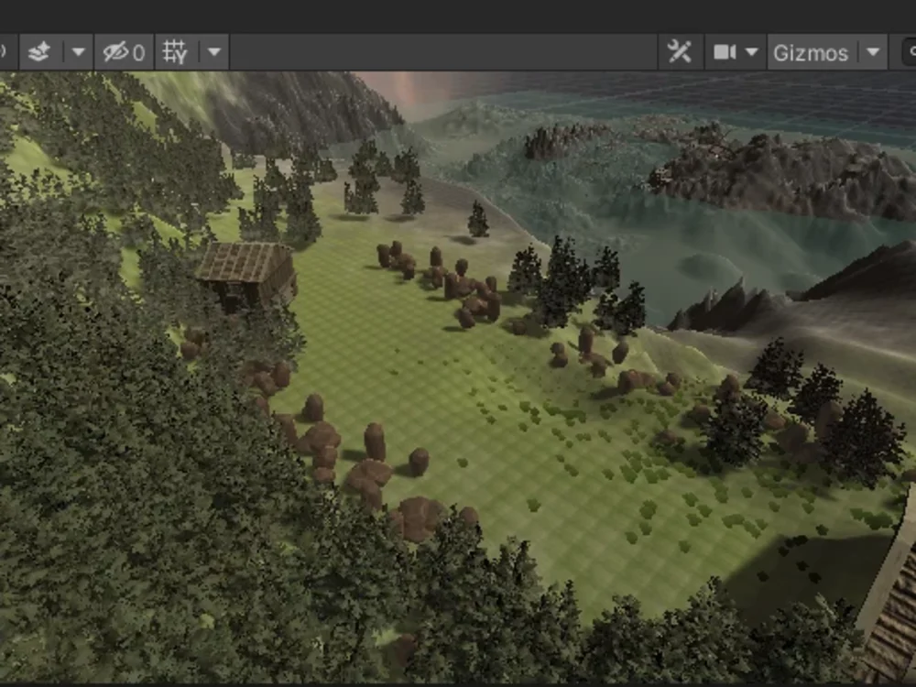Click the partially visible icon at top right
This screenshot has width=916, height=687.
(912, 52)
